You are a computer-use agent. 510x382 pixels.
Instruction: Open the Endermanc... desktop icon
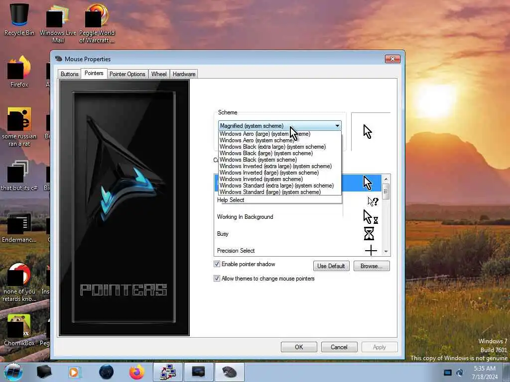click(x=19, y=227)
